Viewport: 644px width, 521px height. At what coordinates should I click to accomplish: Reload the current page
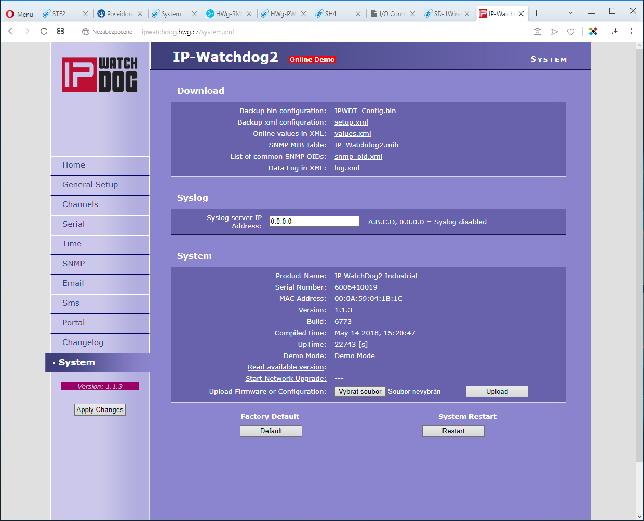click(44, 32)
